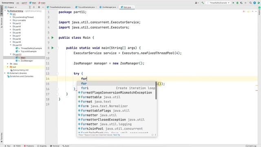Collapse the part11 package
This screenshot has width=261, height=147.
(11, 54)
